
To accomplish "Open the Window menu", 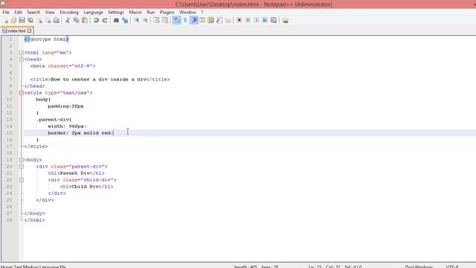I will pyautogui.click(x=187, y=12).
